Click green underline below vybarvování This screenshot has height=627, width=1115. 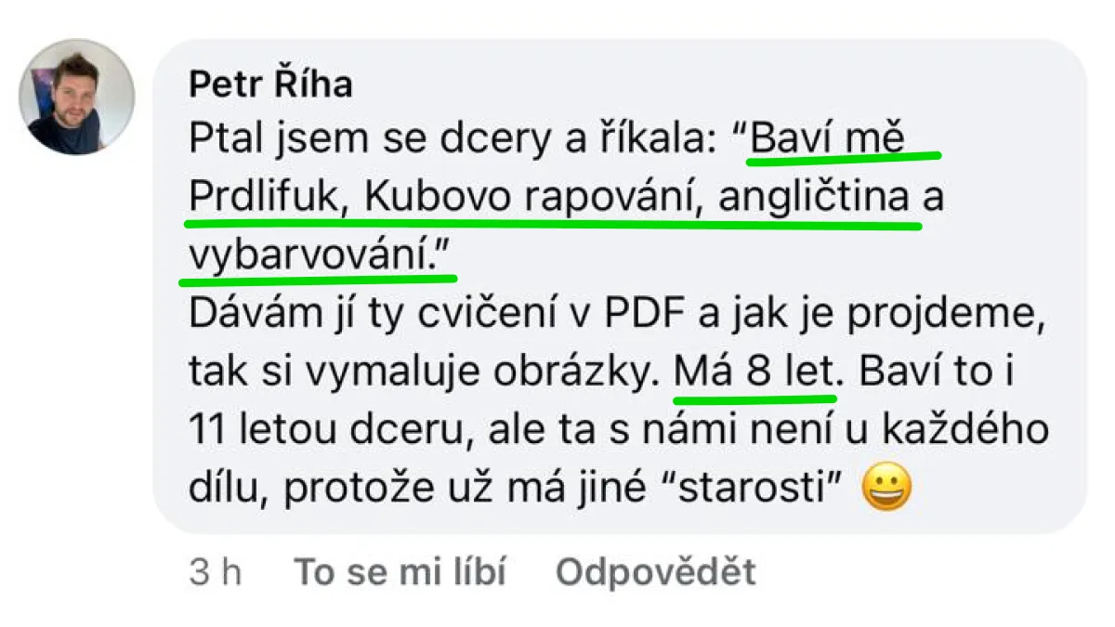318,277
